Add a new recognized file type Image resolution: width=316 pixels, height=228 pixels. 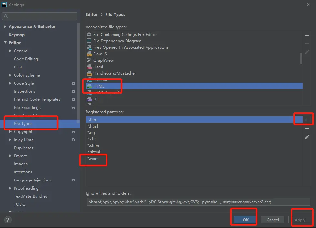point(307,35)
